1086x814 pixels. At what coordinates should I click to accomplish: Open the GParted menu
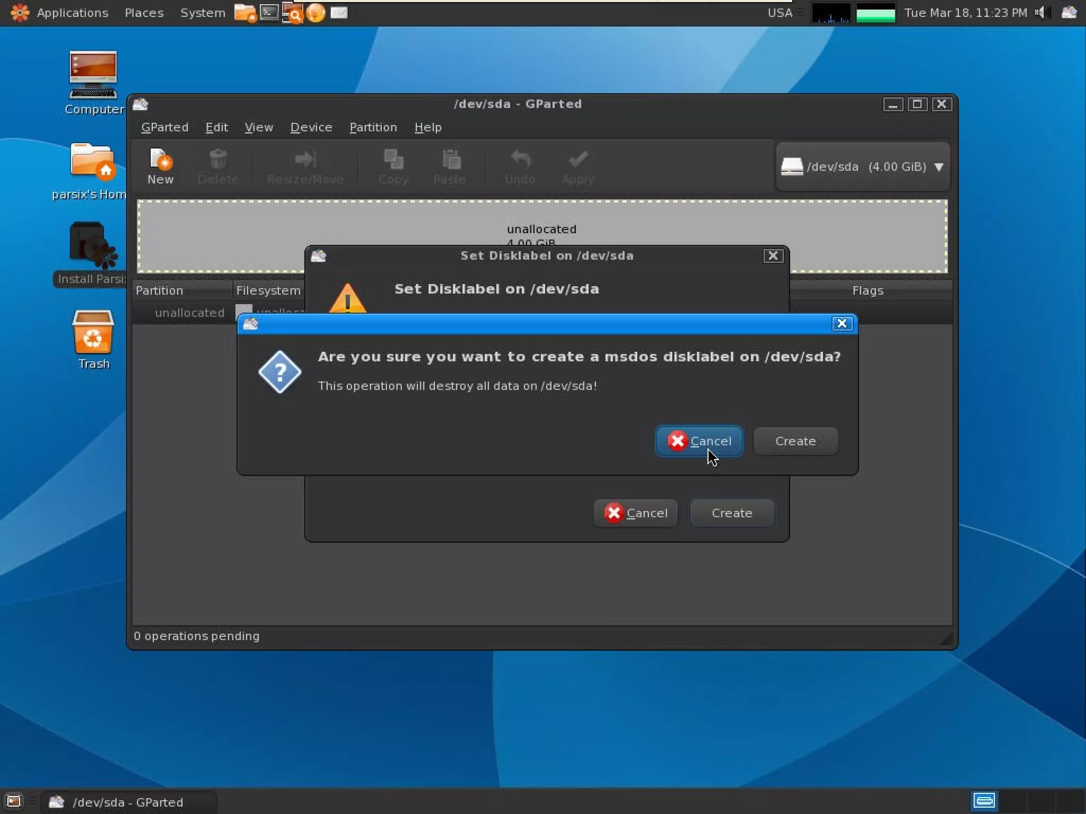click(x=164, y=127)
